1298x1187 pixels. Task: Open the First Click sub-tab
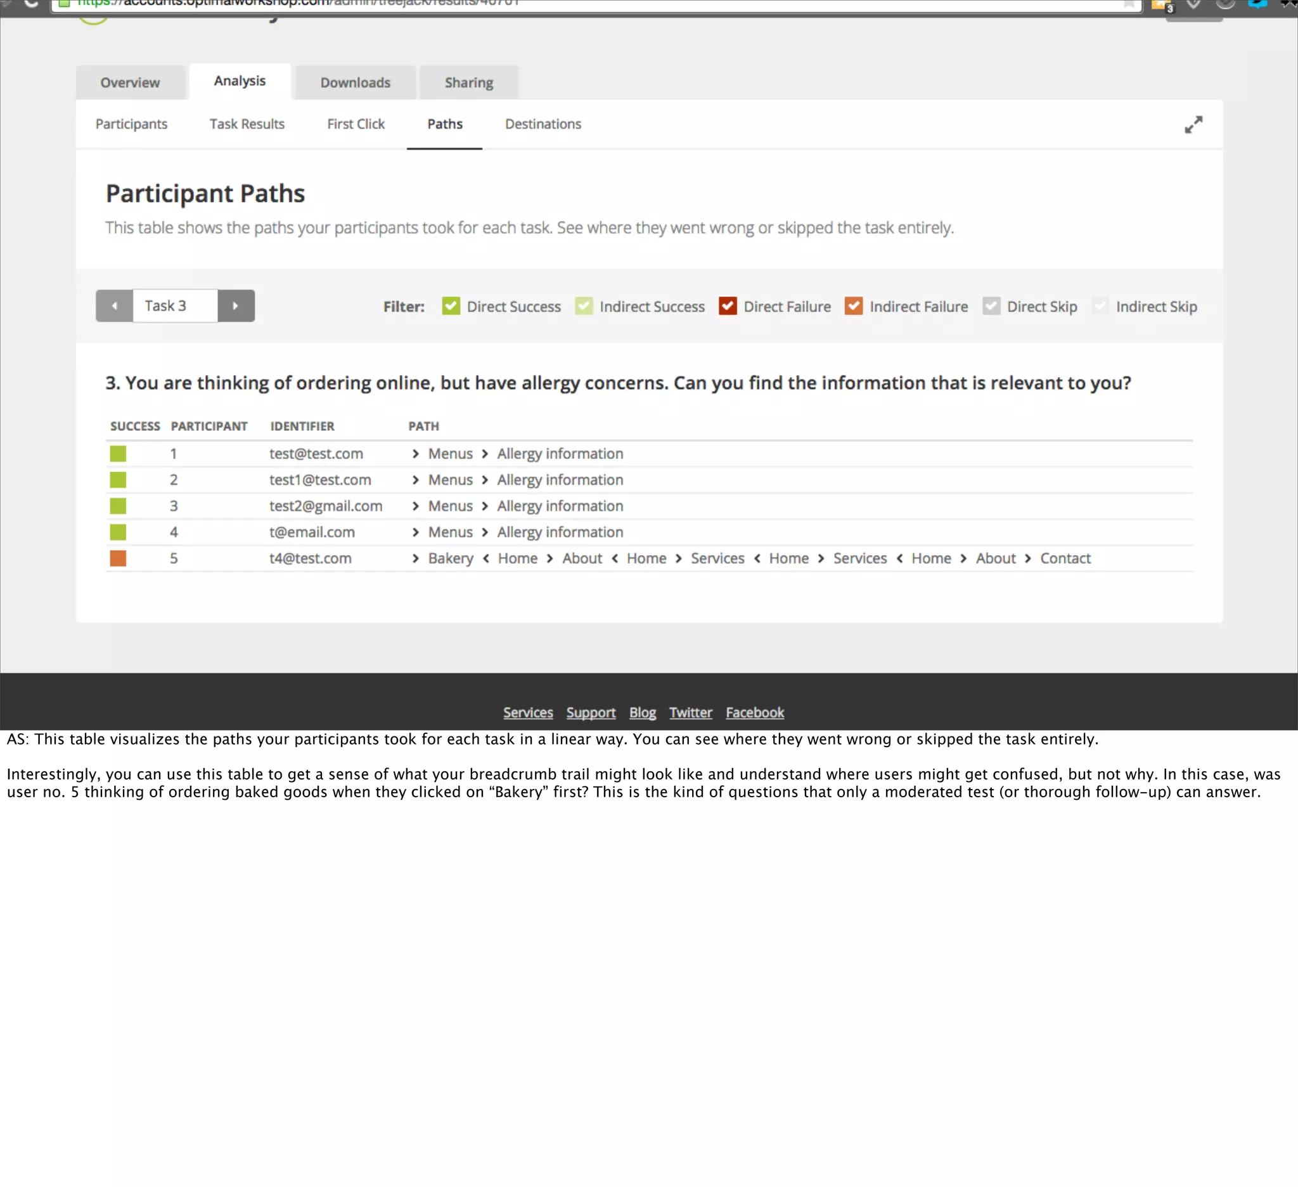tap(356, 124)
